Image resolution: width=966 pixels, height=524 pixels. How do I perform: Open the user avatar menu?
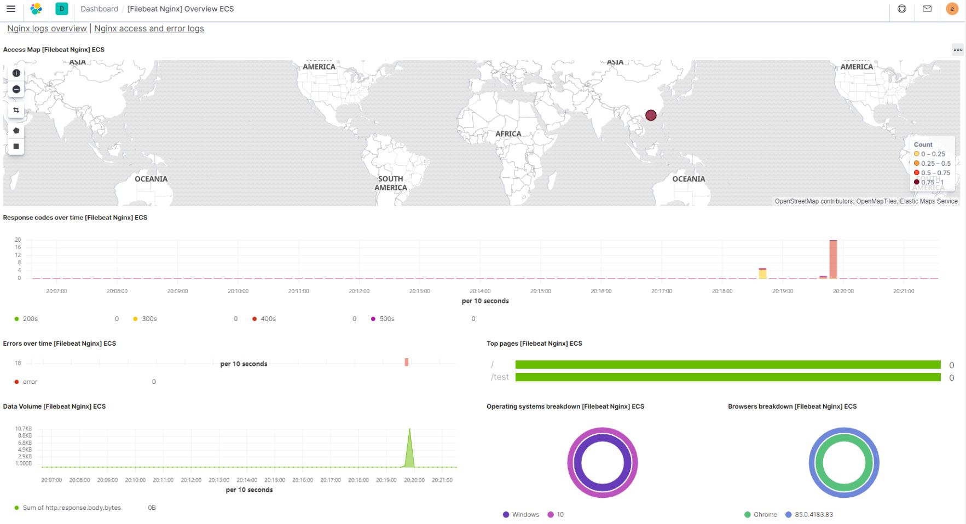(x=952, y=9)
